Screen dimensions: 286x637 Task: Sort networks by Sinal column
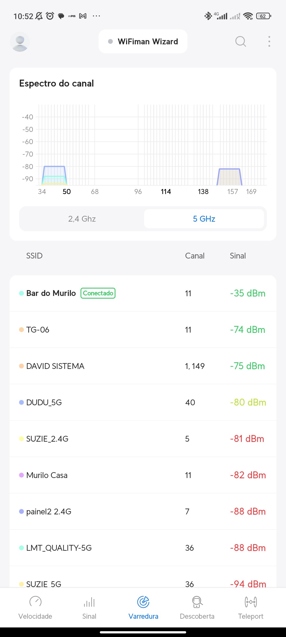point(238,256)
